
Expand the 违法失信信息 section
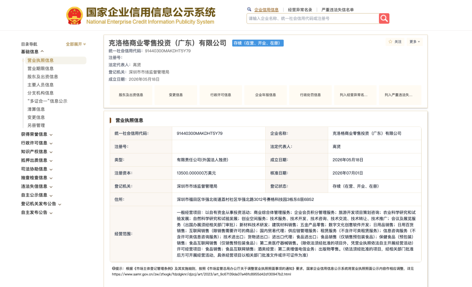coord(37,187)
